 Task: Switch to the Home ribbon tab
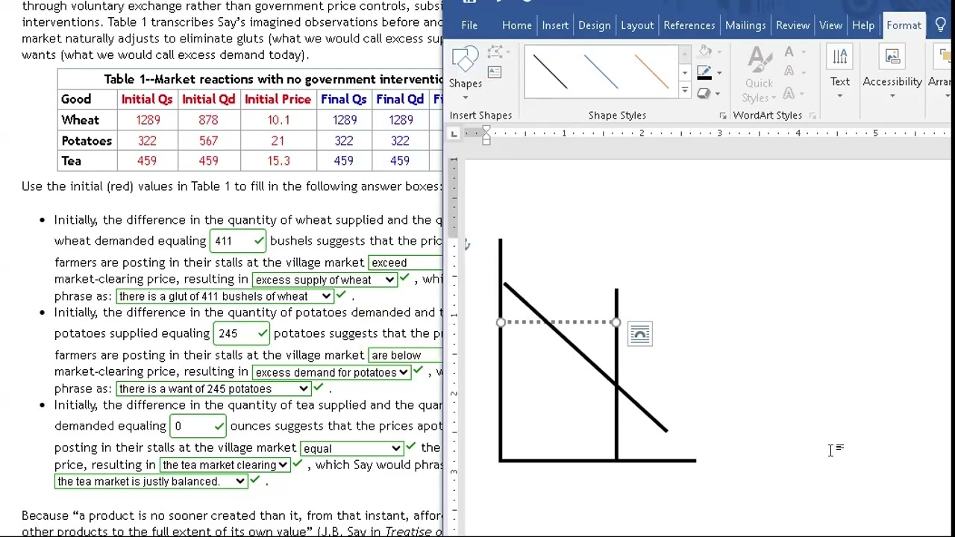click(517, 25)
